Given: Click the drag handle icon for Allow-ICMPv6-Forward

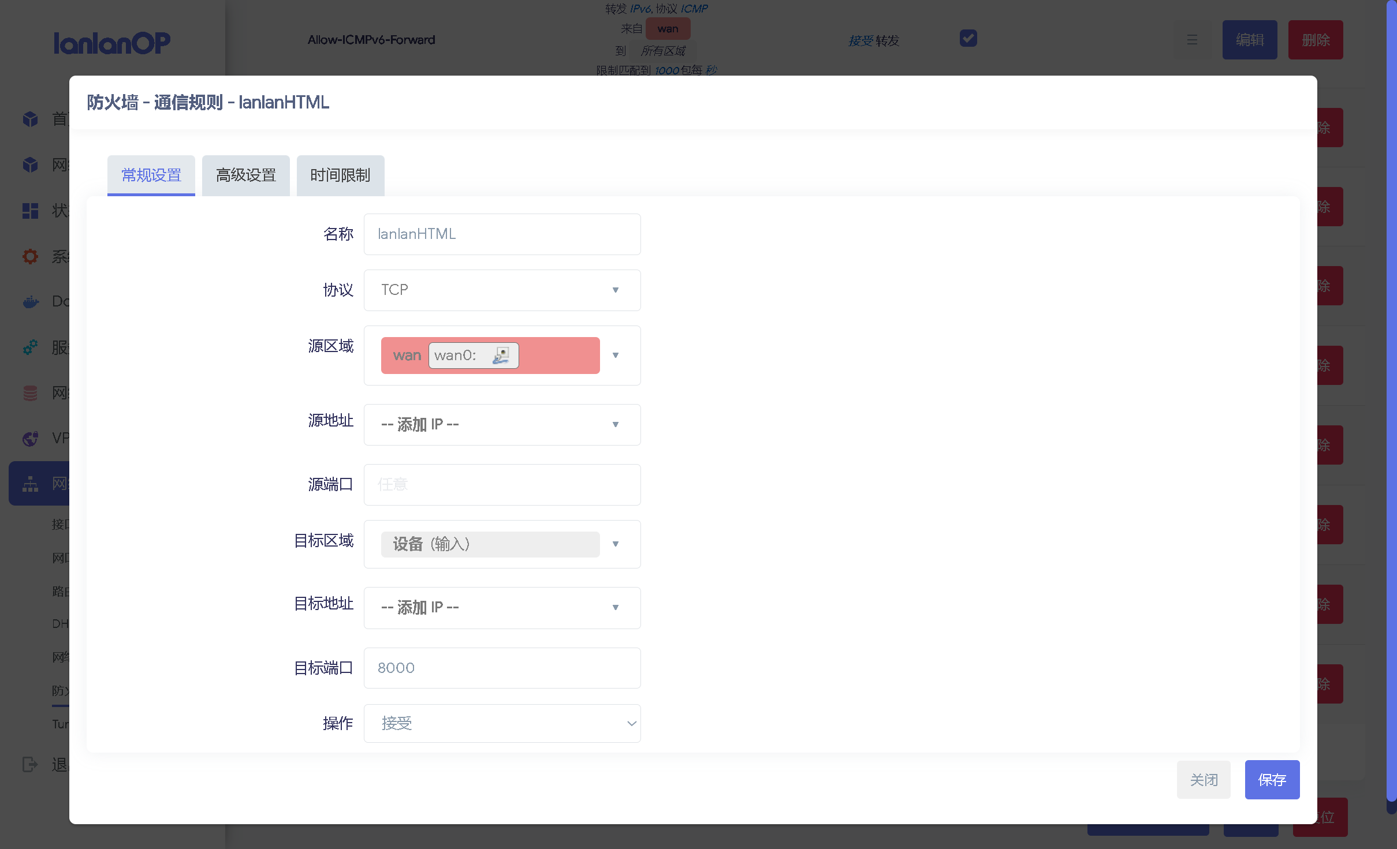Looking at the screenshot, I should [1192, 40].
